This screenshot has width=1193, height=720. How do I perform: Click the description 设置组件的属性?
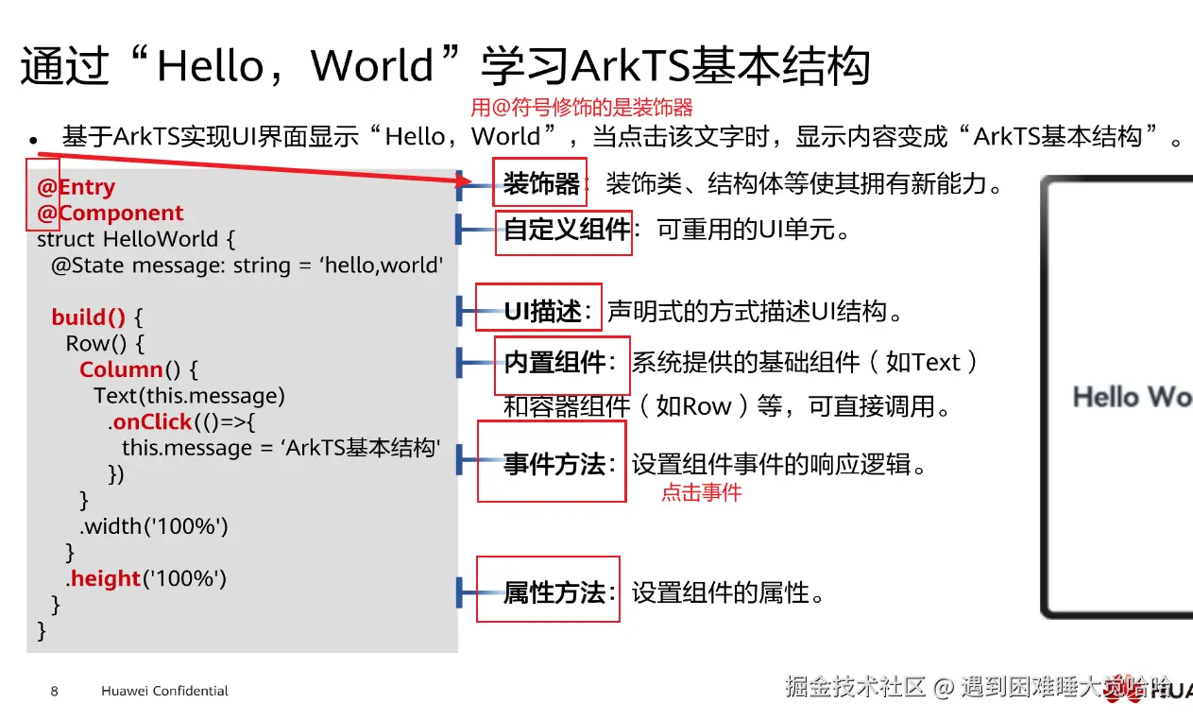coord(730,593)
